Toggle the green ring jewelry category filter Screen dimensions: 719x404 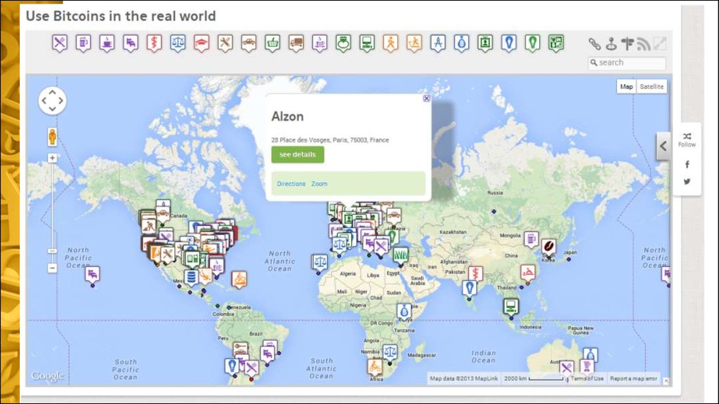[x=343, y=43]
